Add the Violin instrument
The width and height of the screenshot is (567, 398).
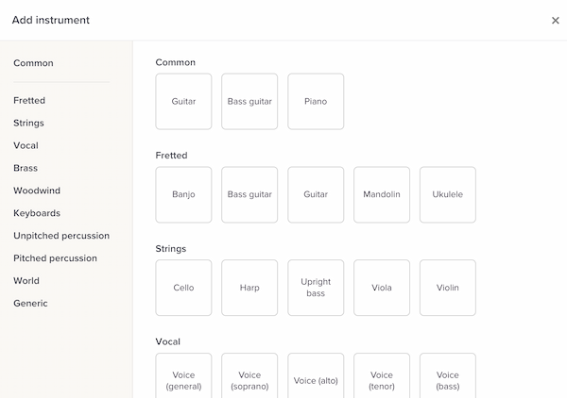point(448,288)
